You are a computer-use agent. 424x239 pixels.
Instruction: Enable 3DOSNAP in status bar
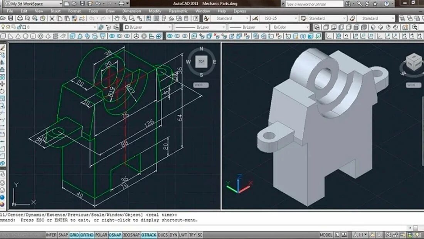(x=131, y=235)
